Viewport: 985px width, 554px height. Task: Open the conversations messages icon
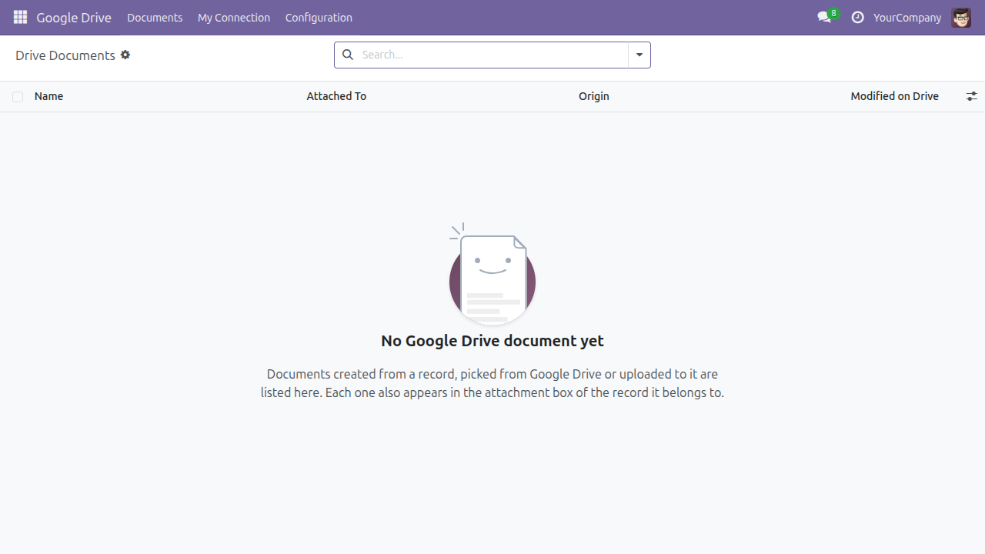[x=826, y=17]
